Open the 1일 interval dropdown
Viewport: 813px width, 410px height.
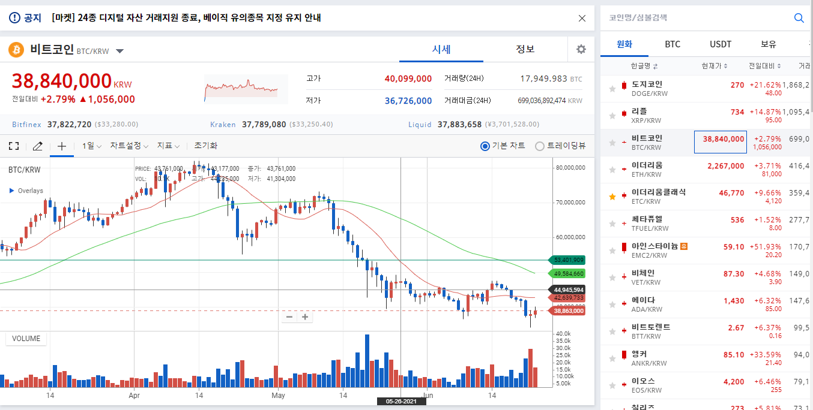tap(92, 146)
